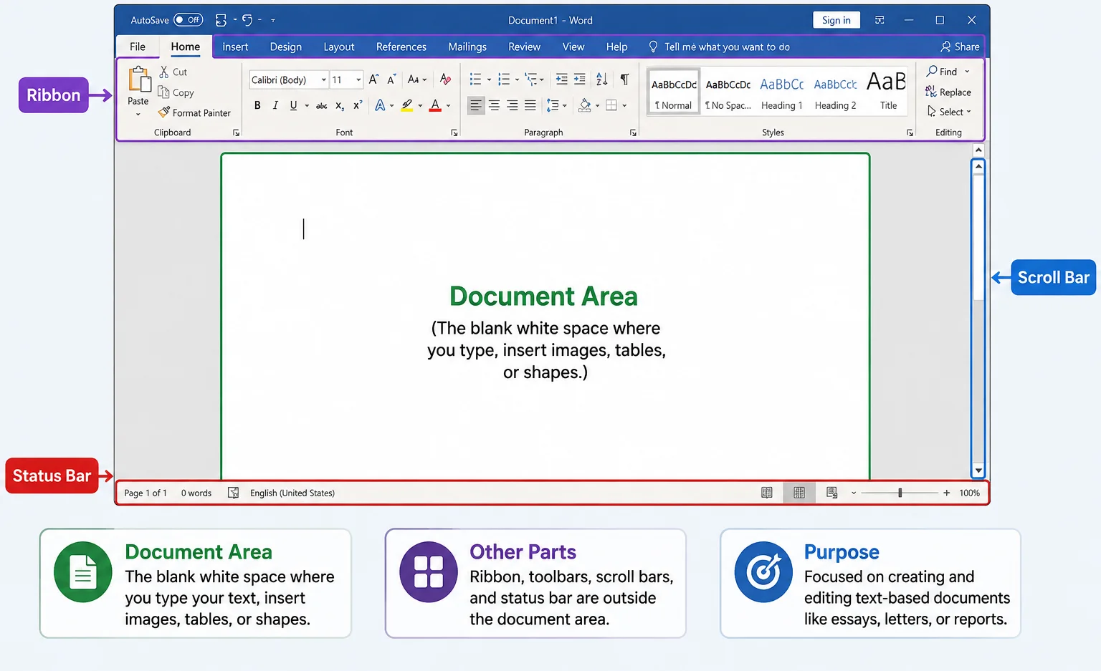The width and height of the screenshot is (1101, 671).
Task: Click the Copy icon
Action: [x=163, y=92]
